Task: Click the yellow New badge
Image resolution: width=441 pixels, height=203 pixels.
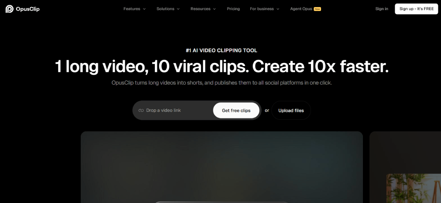Action: [317, 9]
